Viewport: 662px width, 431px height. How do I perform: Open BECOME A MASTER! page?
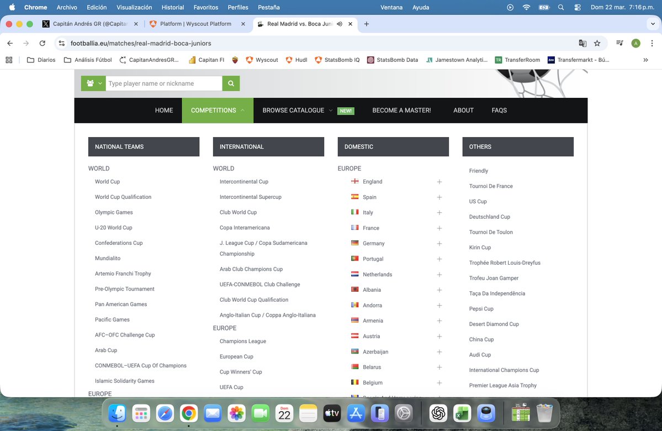[401, 111]
